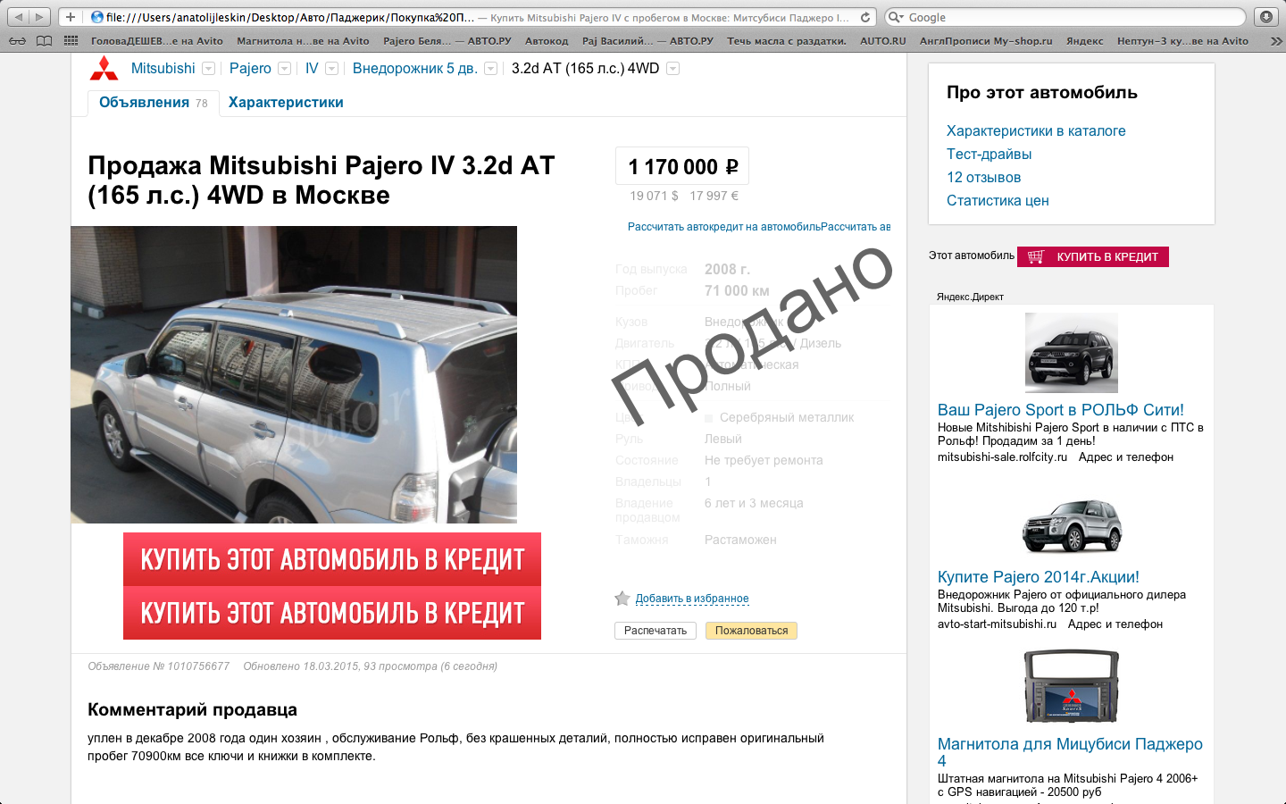Open Top Sites grid icon

point(71,41)
